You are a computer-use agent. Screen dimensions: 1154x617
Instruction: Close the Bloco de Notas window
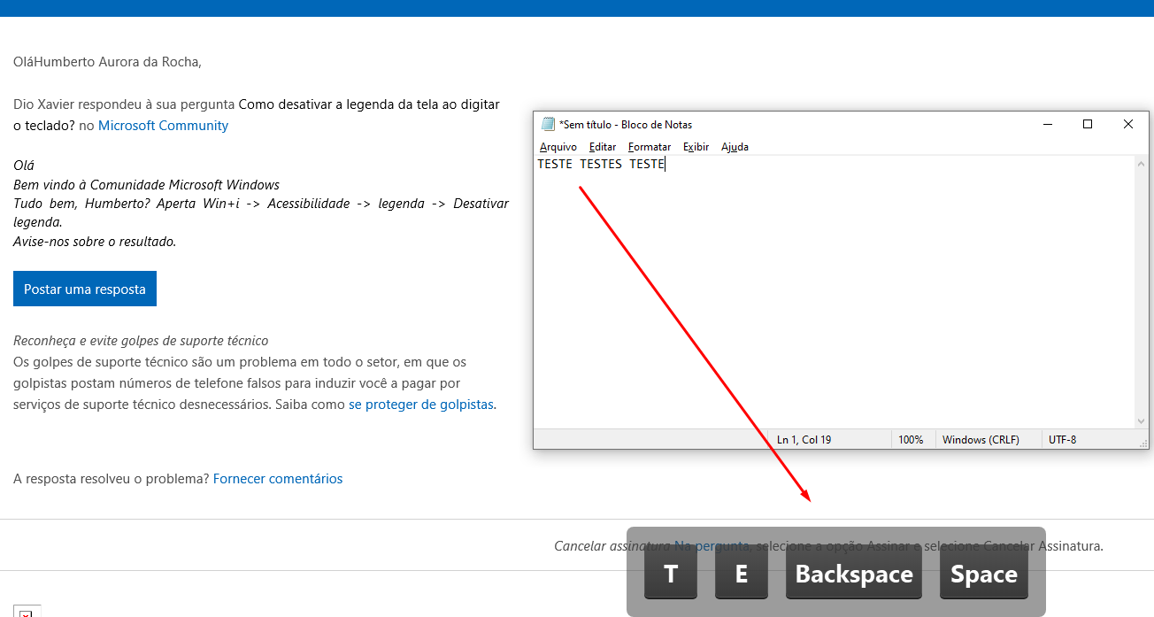click(x=1128, y=125)
